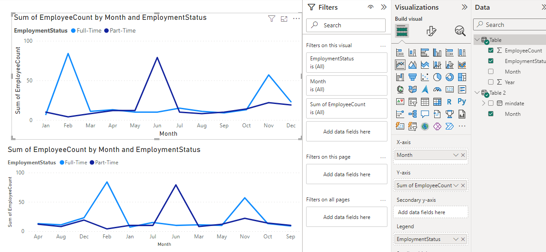The image size is (546, 252).
Task: Switch to the Analytics tab
Action: coord(460,30)
